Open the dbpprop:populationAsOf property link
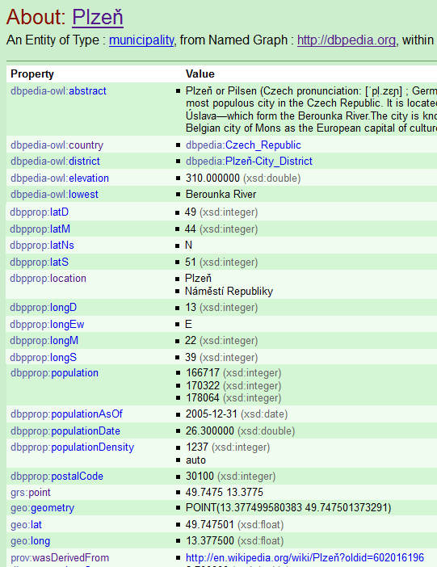437x567 pixels. (x=66, y=414)
